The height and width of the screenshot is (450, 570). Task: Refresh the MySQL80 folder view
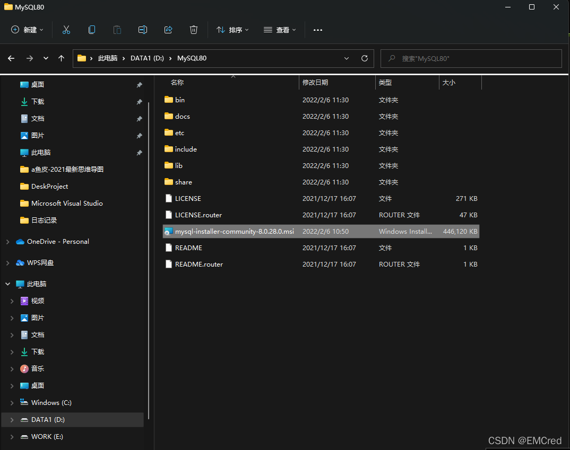(x=364, y=58)
